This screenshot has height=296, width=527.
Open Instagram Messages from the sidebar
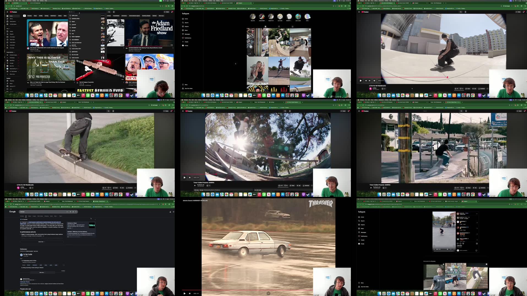pyautogui.click(x=186, y=34)
